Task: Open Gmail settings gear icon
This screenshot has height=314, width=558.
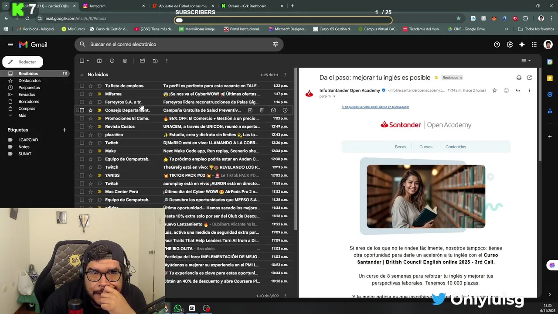Action: [x=510, y=44]
